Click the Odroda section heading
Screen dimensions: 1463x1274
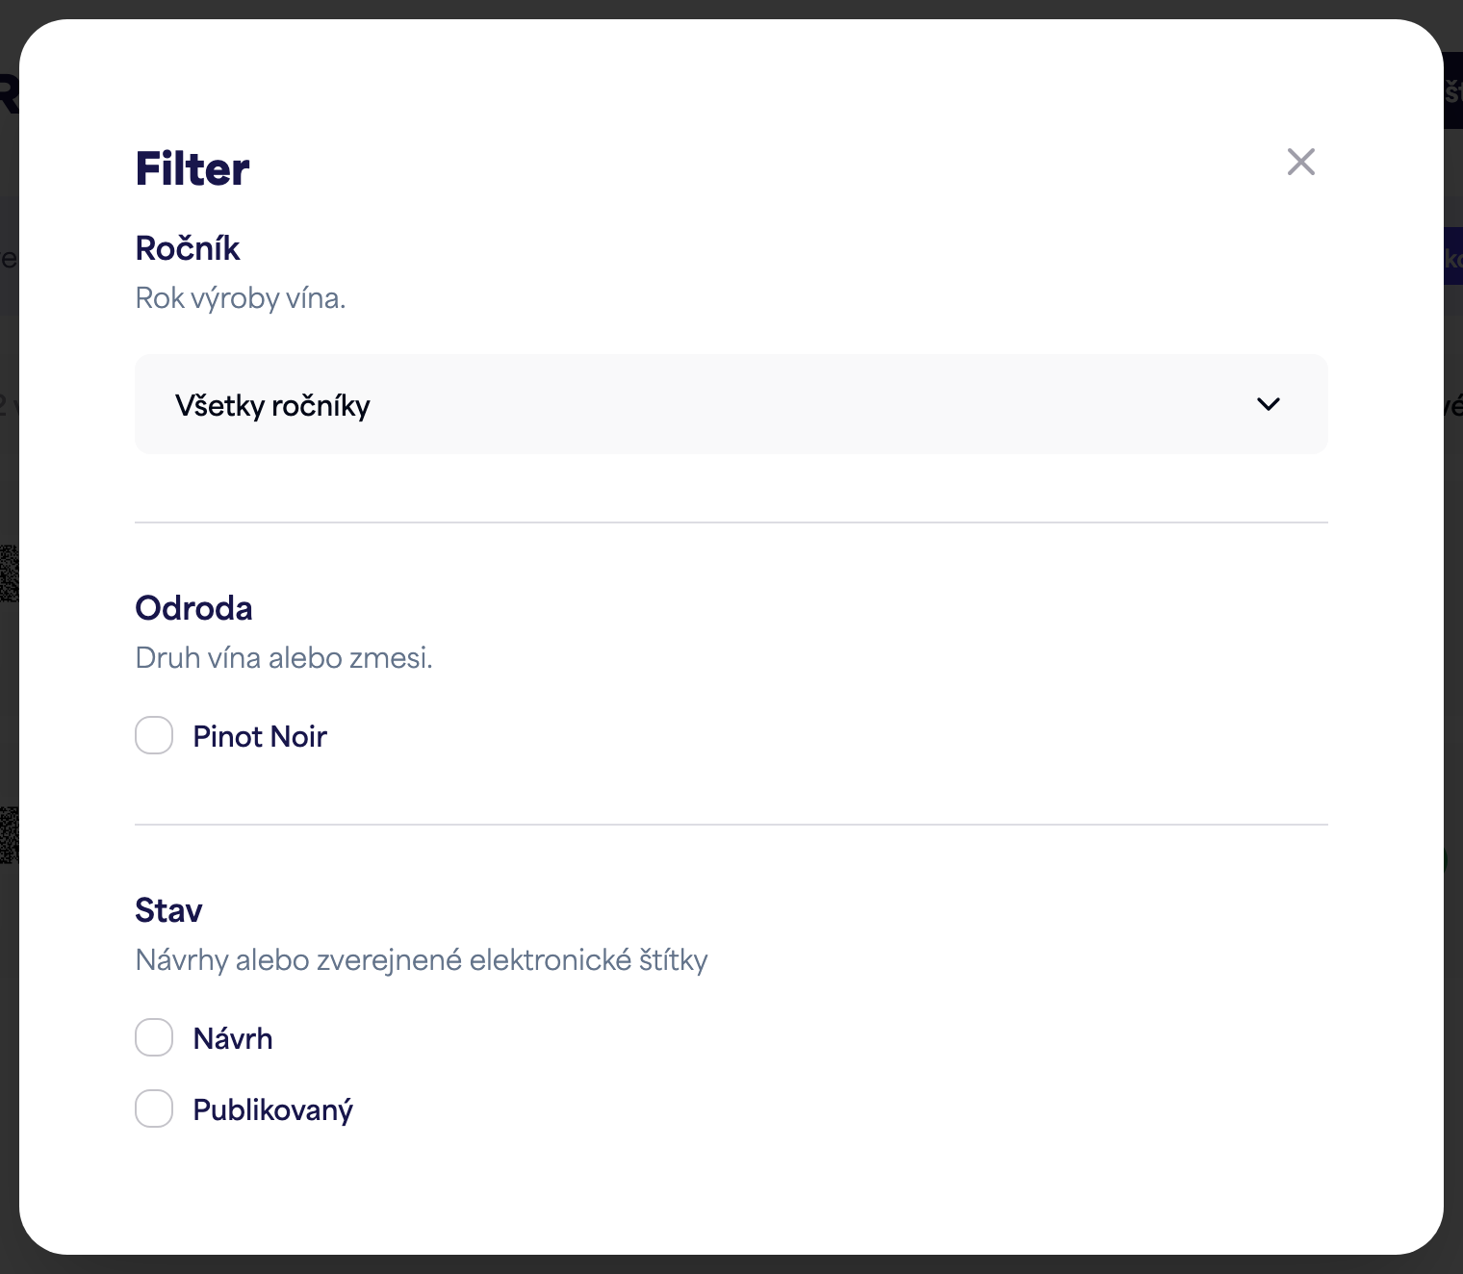coord(193,608)
